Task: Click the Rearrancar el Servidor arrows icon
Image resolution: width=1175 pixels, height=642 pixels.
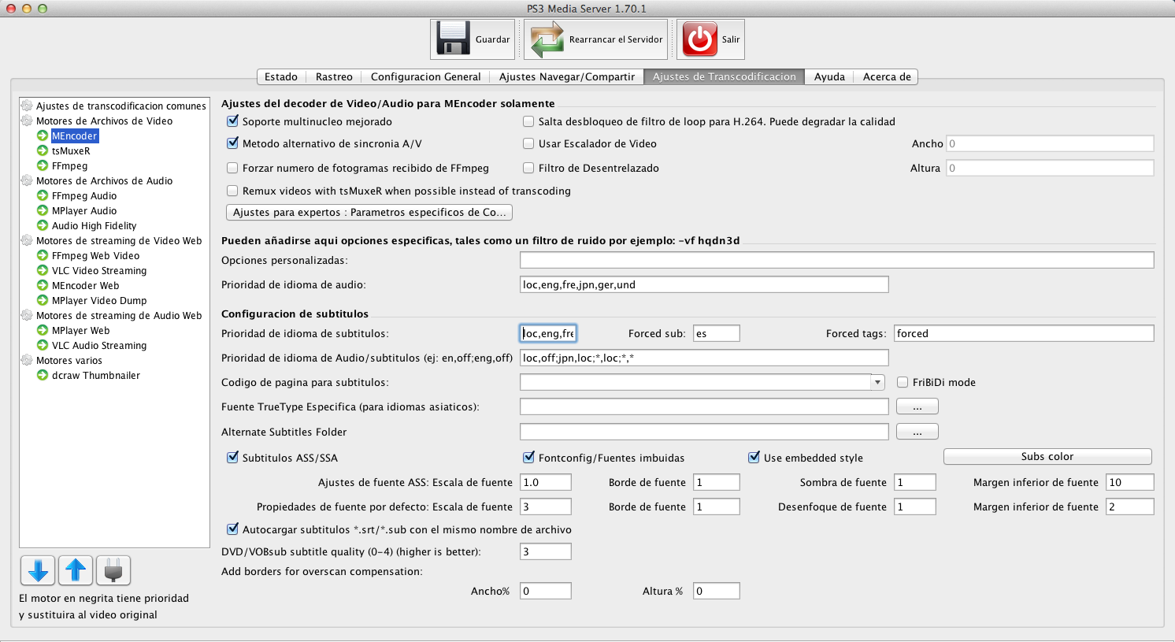Action: coord(547,39)
